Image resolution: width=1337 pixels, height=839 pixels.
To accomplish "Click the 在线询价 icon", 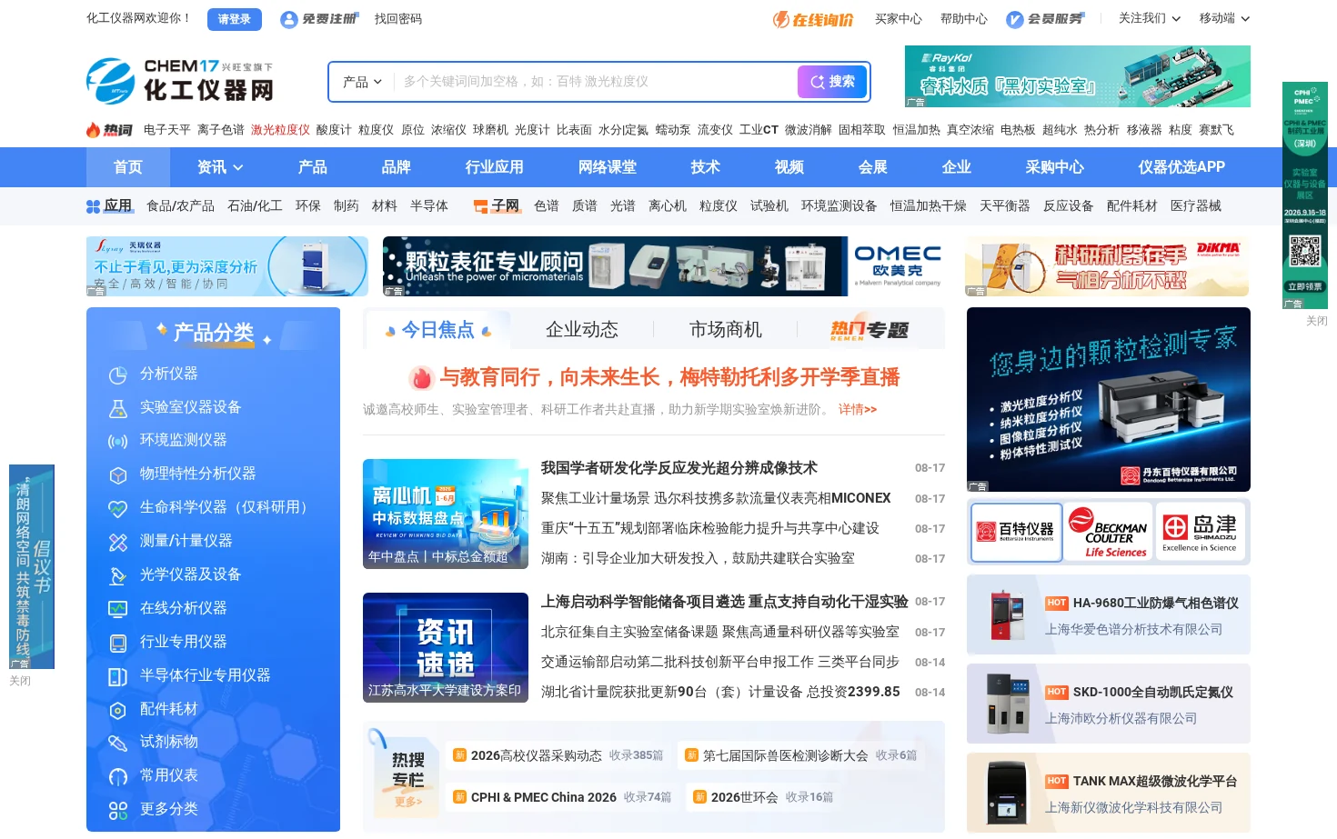I will [781, 19].
